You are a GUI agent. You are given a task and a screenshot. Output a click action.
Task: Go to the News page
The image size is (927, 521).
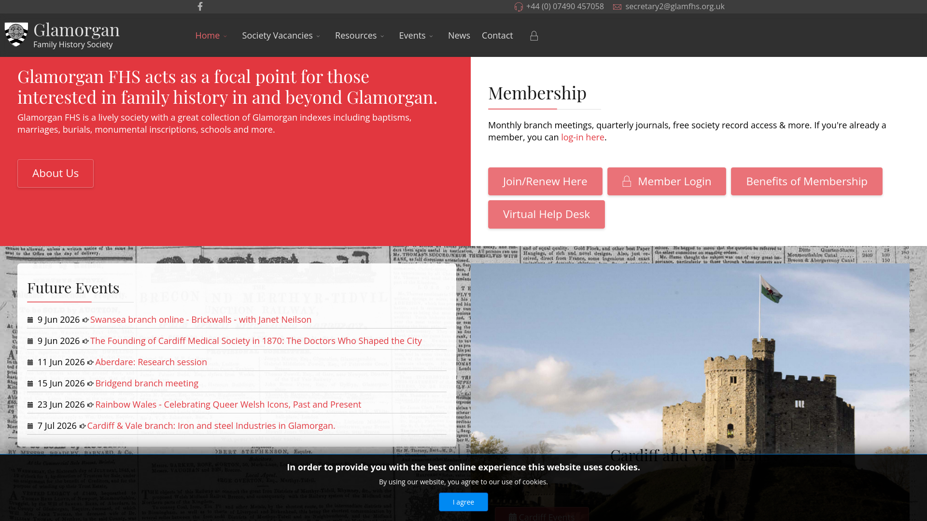pos(459,35)
